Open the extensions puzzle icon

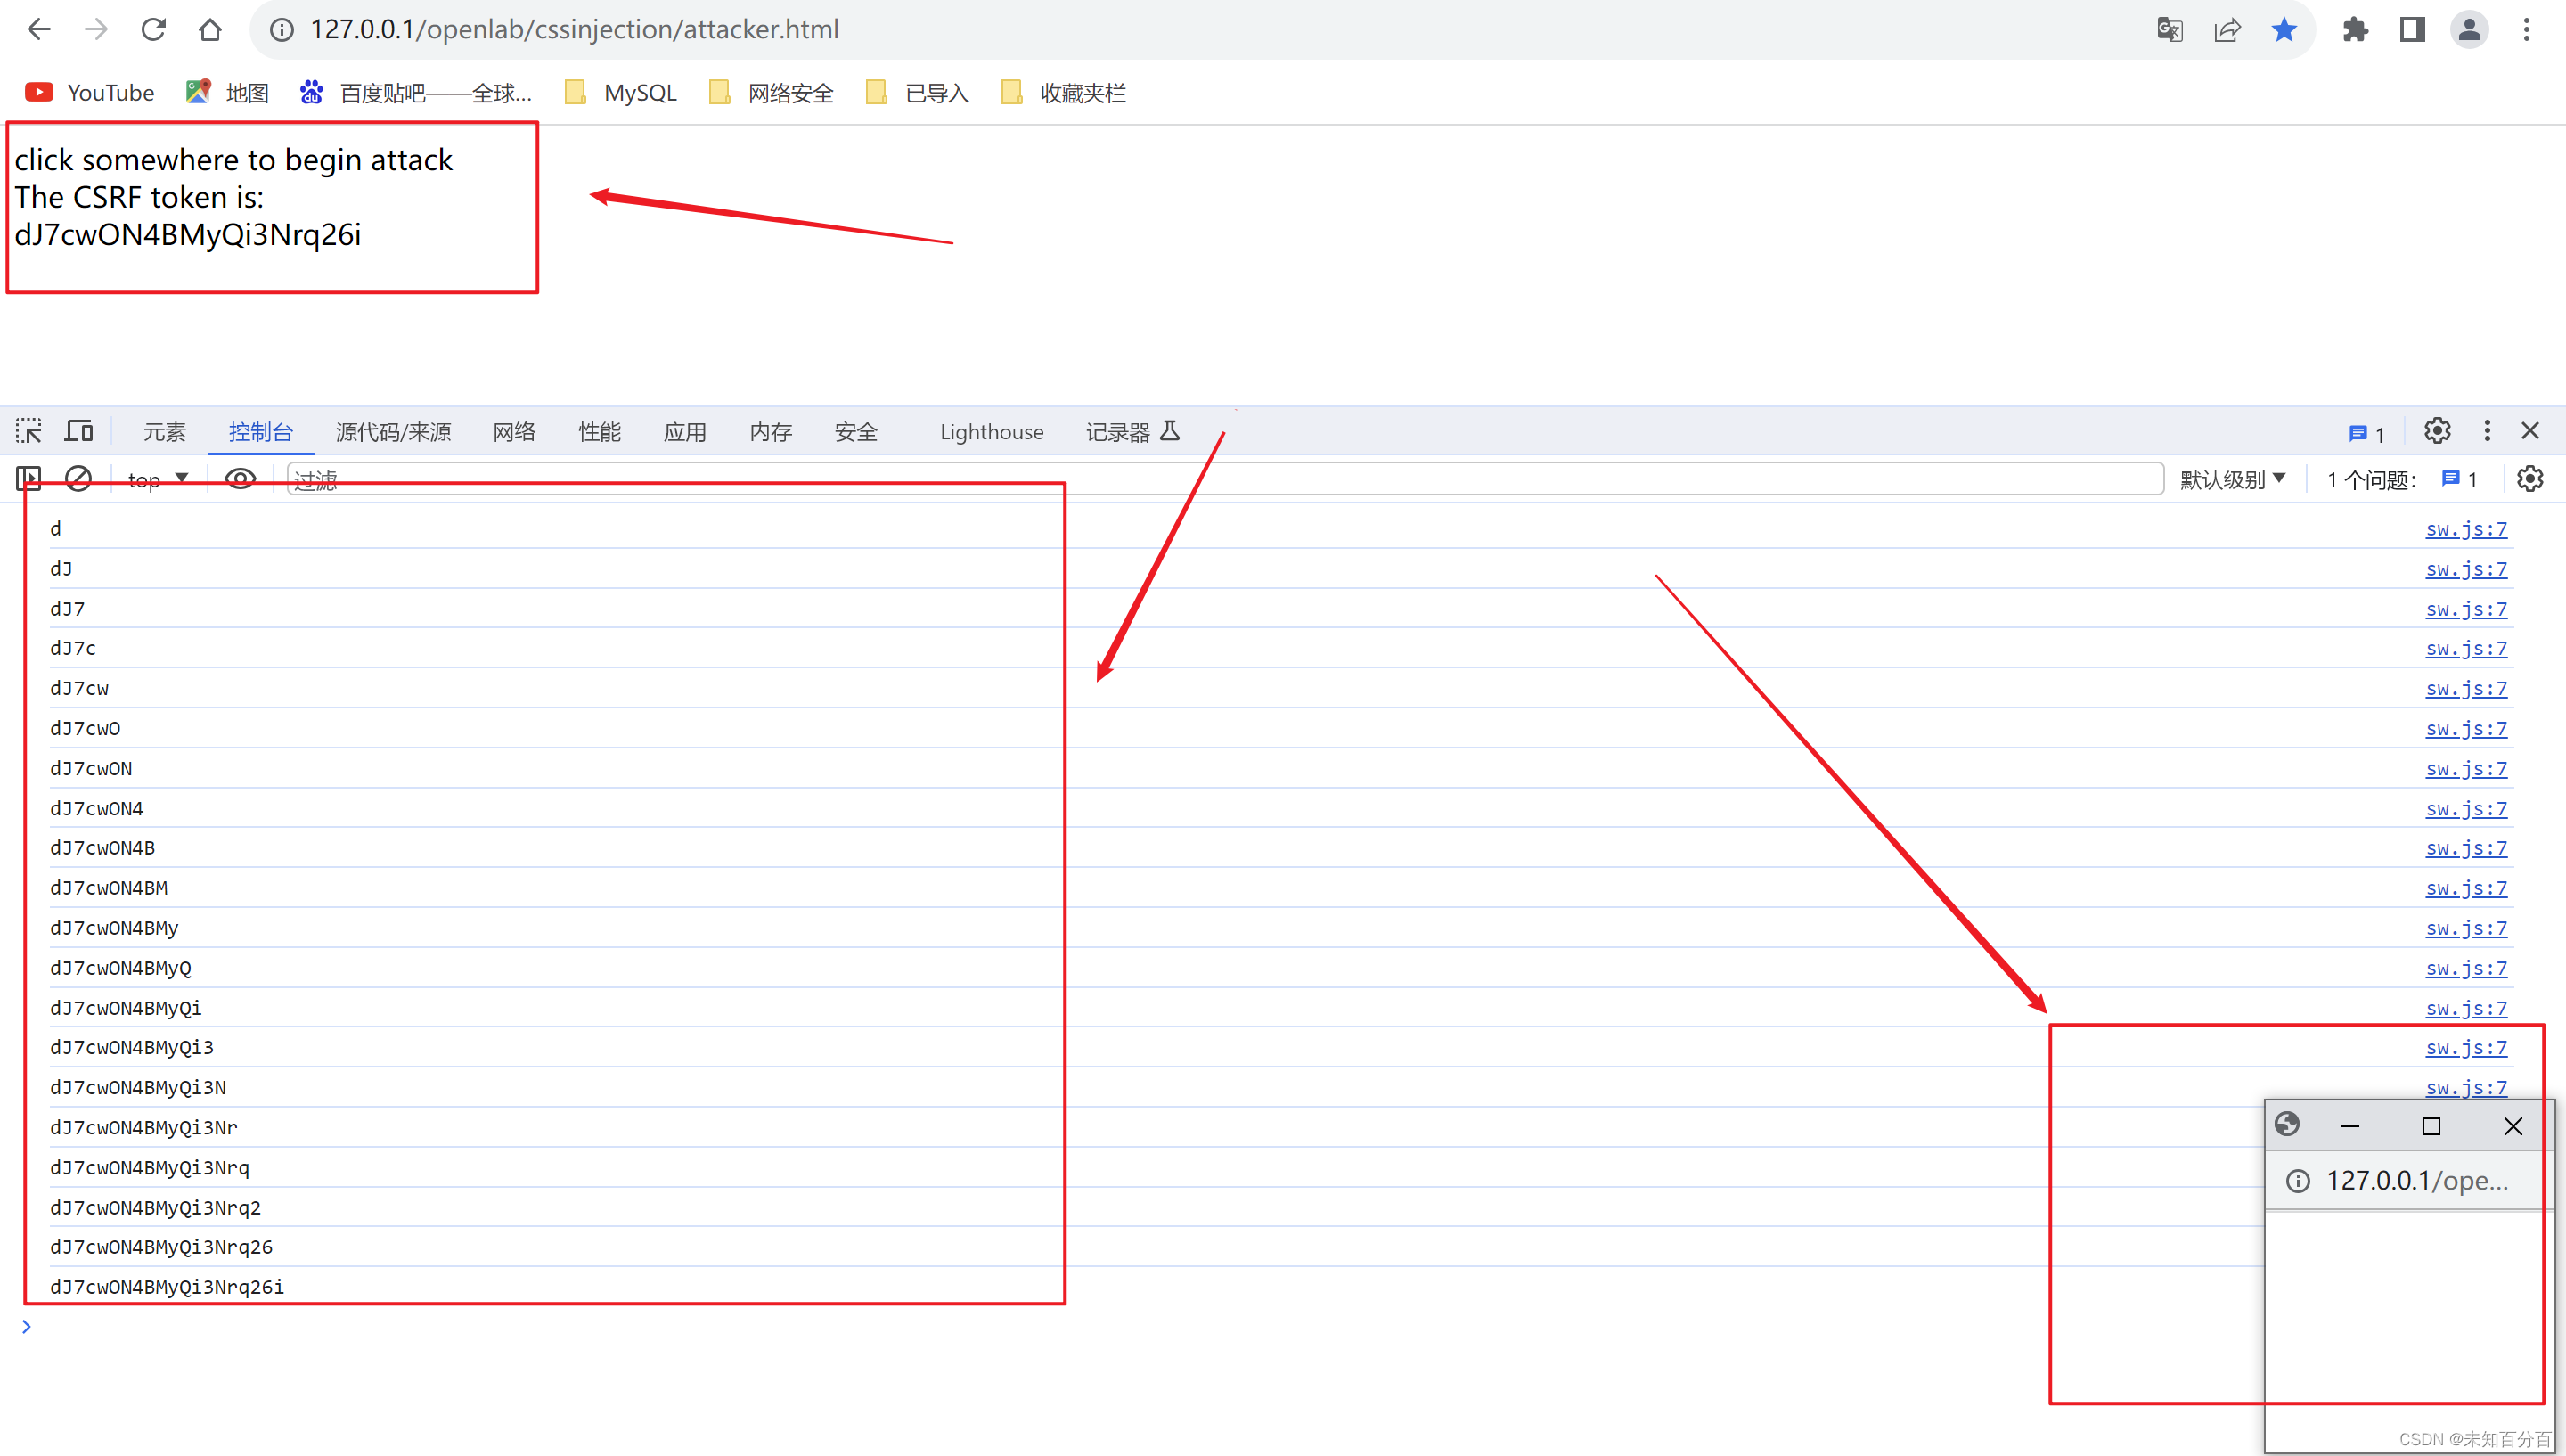point(2355,30)
